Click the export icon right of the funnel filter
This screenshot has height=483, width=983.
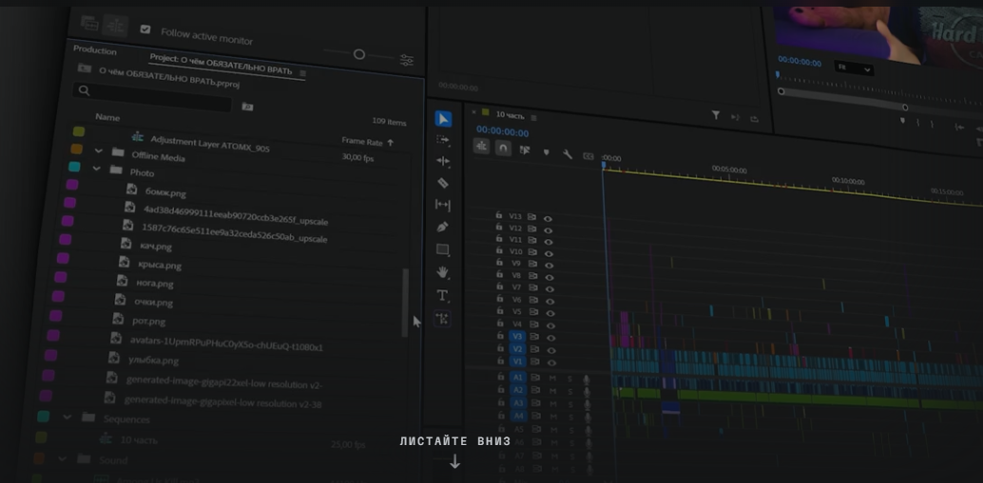pos(754,119)
